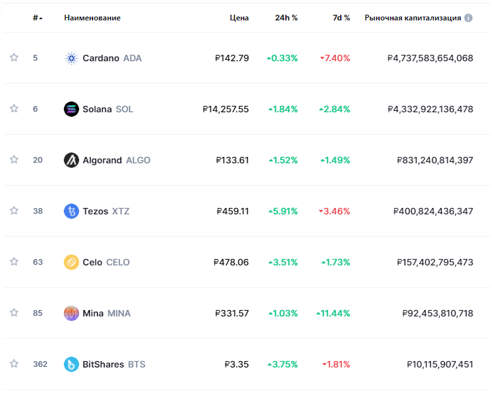Image resolution: width=492 pixels, height=393 pixels.
Task: Toggle the watchlist star for BitShares
Action: pos(14,364)
